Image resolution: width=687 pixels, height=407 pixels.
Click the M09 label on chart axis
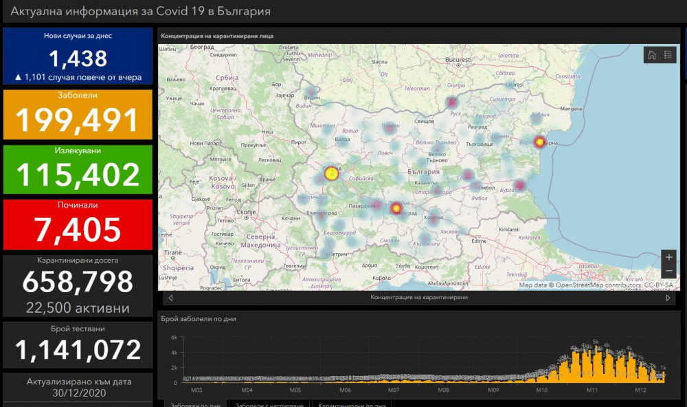pyautogui.click(x=493, y=390)
